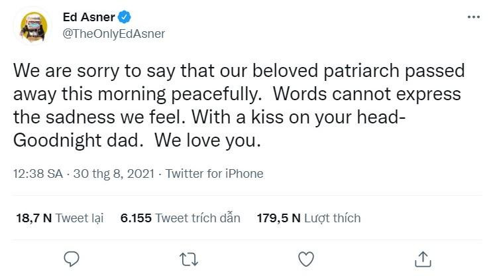Open the Ed Asner display name link
The image size is (493, 276).
click(x=88, y=17)
